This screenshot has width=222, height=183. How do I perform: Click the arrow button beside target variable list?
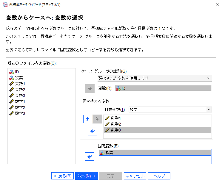[92, 131]
